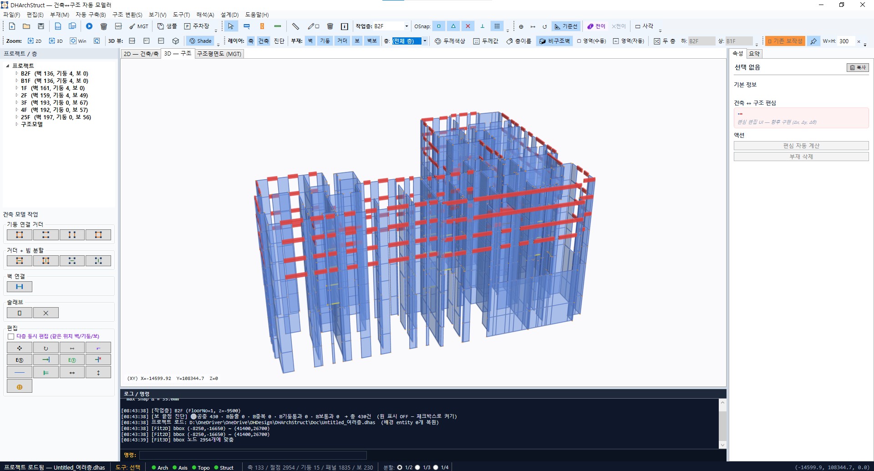Switch 3D view to the isometric cube
874x471 pixels.
pos(176,41)
